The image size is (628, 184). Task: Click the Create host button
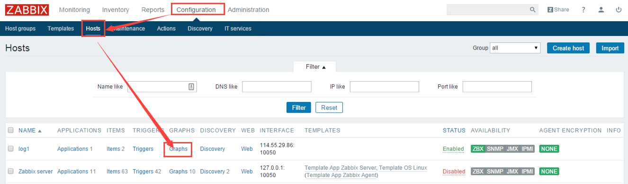[568, 48]
